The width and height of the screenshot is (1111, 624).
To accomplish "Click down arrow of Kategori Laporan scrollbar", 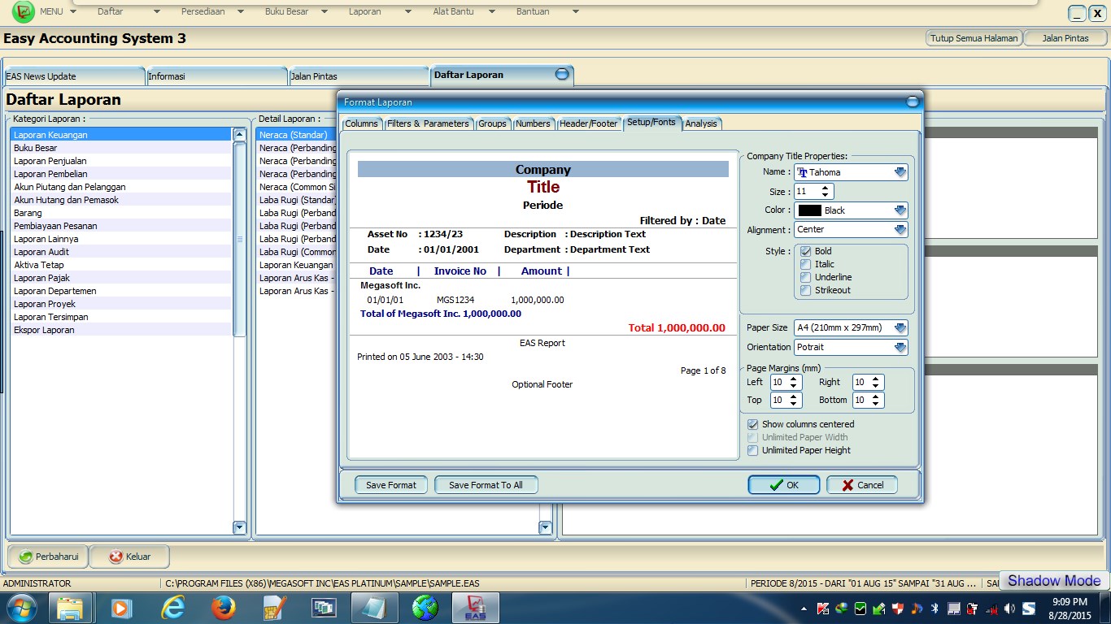I will coord(239,528).
